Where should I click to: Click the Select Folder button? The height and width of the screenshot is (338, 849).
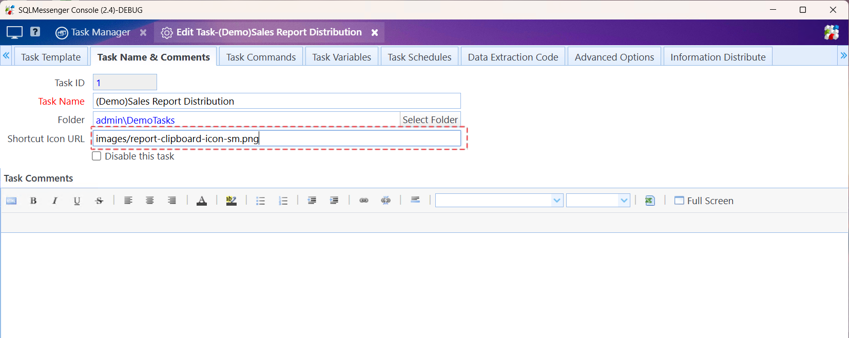tap(430, 120)
